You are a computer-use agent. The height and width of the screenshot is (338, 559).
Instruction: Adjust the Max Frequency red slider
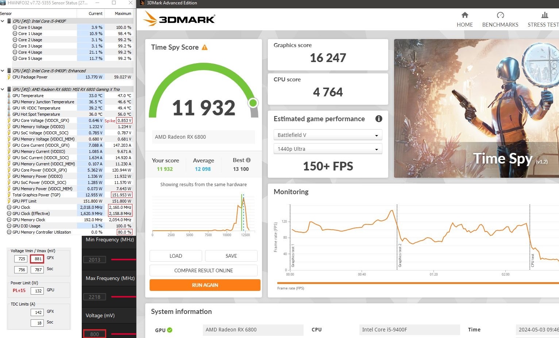[x=123, y=297]
